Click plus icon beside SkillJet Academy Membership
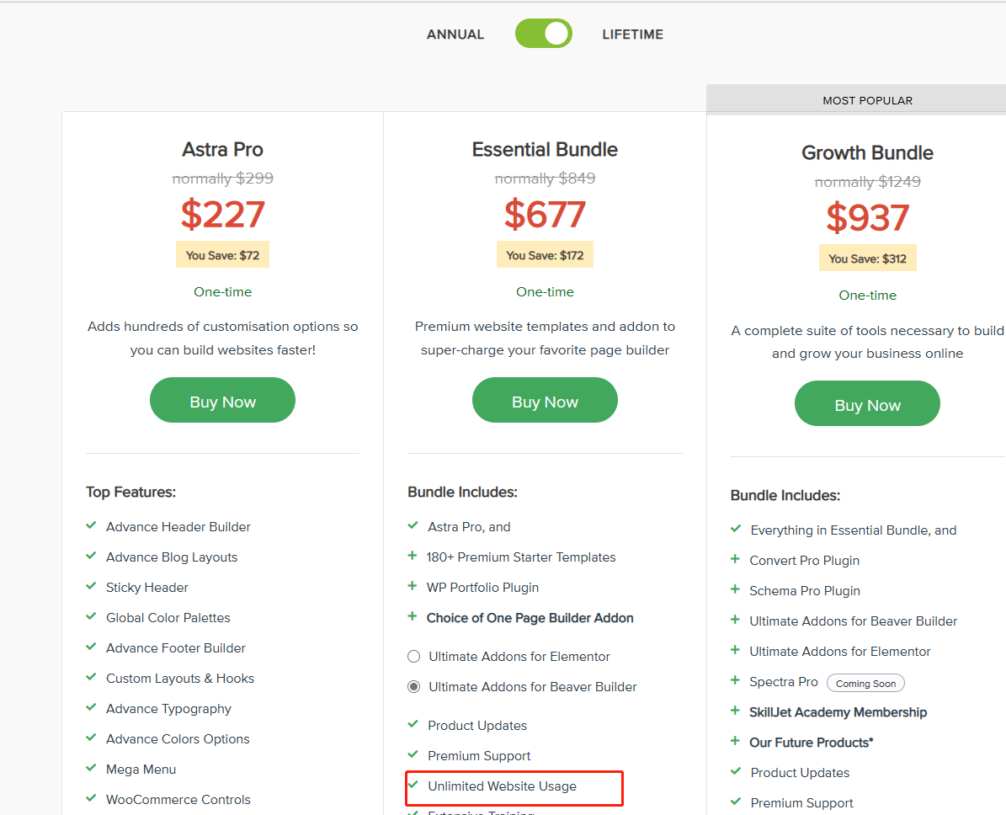Screen dimensions: 1006x815 (735, 711)
